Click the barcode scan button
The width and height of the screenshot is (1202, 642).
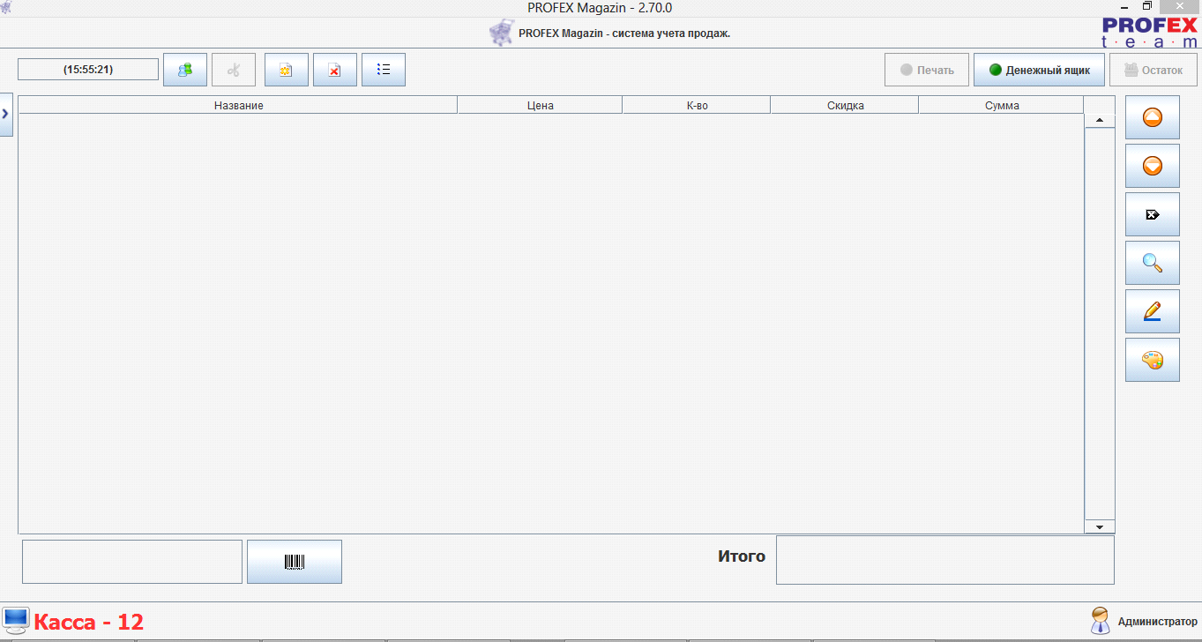(x=295, y=562)
